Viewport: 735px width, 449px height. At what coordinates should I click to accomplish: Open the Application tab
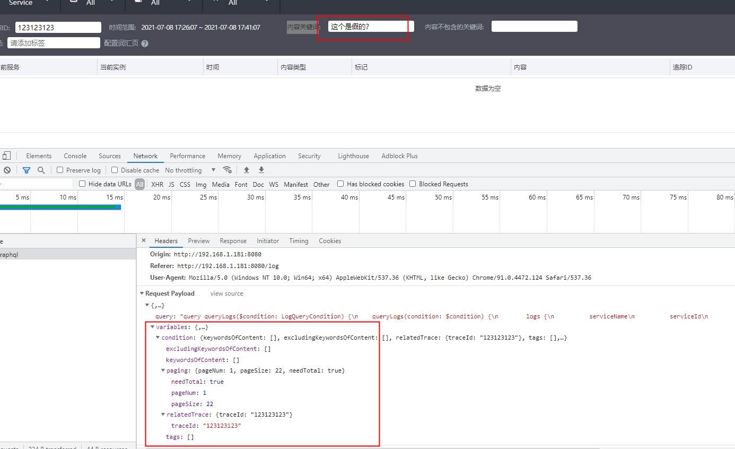[x=269, y=156]
